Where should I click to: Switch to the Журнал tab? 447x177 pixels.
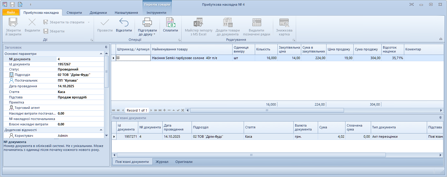pyautogui.click(x=162, y=162)
